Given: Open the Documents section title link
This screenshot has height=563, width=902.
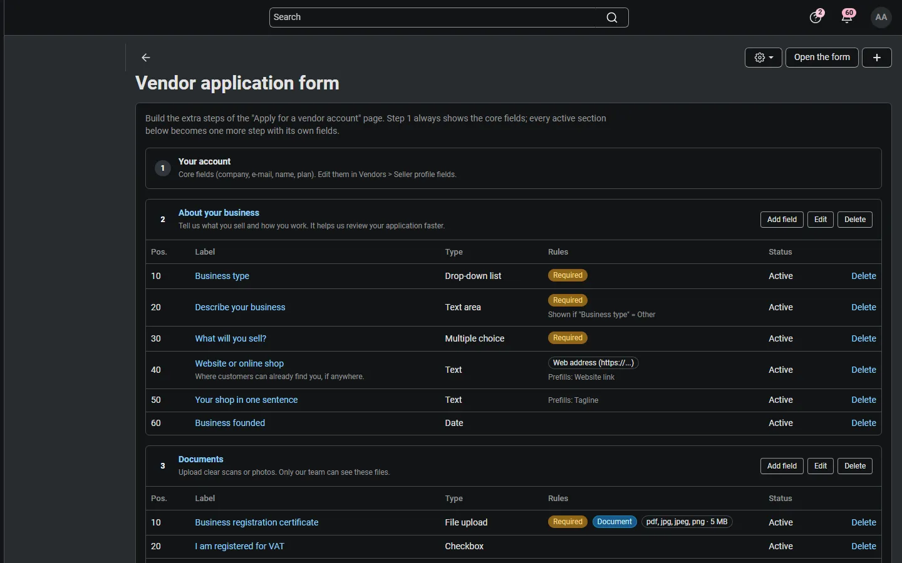Looking at the screenshot, I should coord(200,459).
